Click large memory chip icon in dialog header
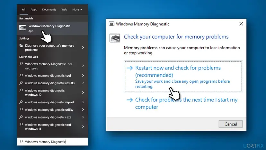Screen dimensions: 266x150 click(x=115, y=38)
